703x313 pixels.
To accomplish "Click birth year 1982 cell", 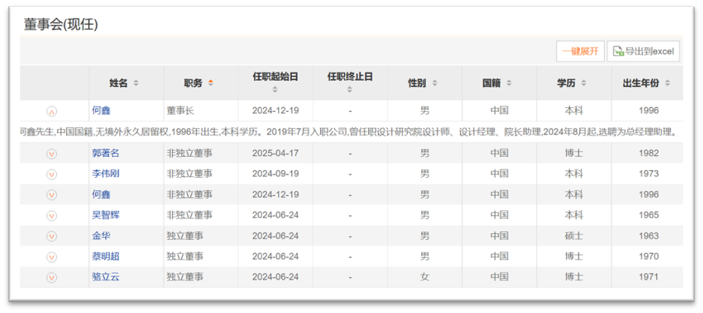I will [x=649, y=153].
